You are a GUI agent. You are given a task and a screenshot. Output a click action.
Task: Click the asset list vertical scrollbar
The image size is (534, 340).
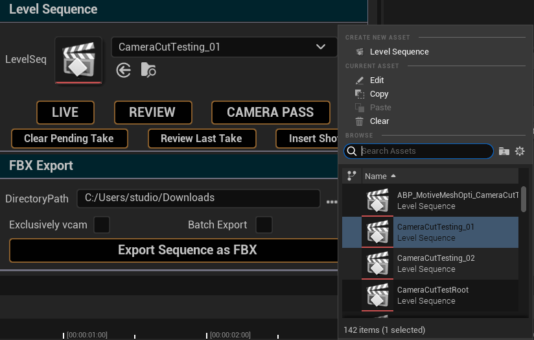(524, 199)
